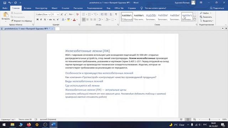
Task: Toggle bold (Ж) formatting
Action: [x=37, y=20]
